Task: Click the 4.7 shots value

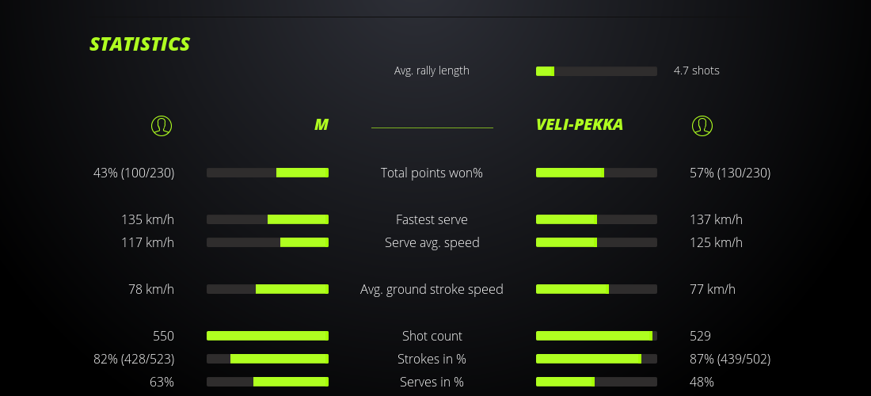Action: coord(696,70)
